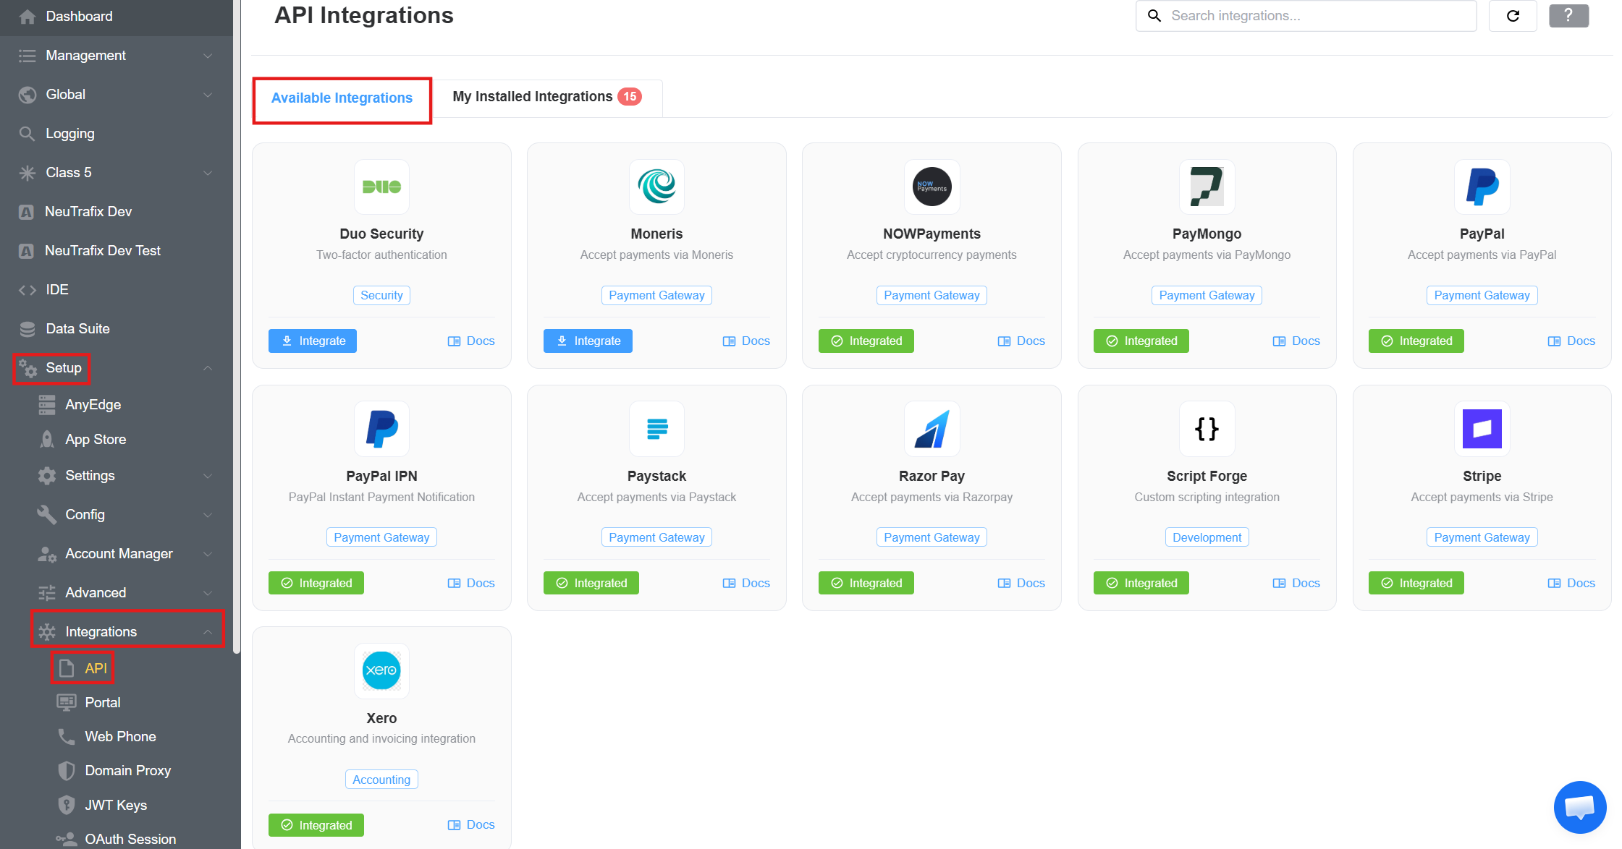Click the sidebar vertical scrollbar
Image resolution: width=1622 pixels, height=849 pixels.
point(236,325)
